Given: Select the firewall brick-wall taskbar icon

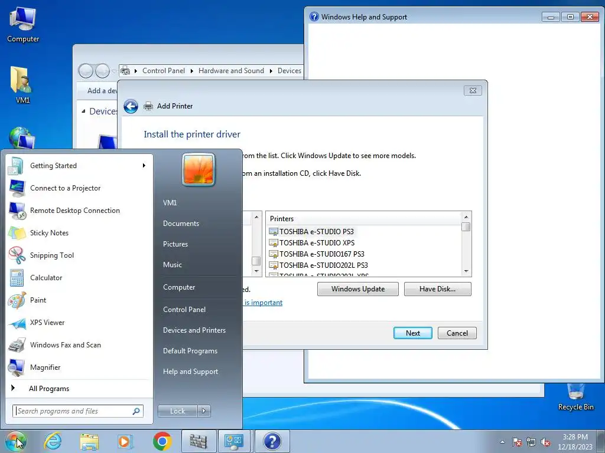Looking at the screenshot, I should (x=199, y=441).
